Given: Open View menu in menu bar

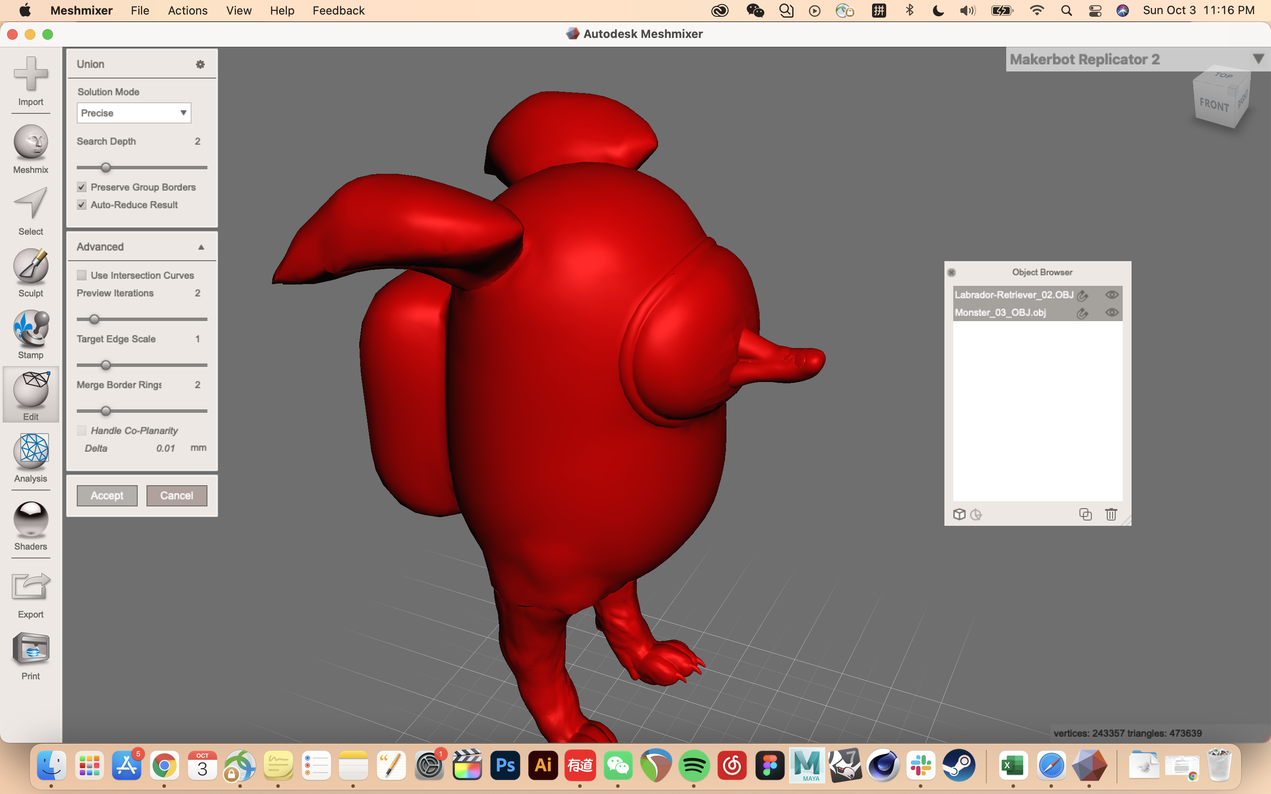Looking at the screenshot, I should [x=238, y=10].
